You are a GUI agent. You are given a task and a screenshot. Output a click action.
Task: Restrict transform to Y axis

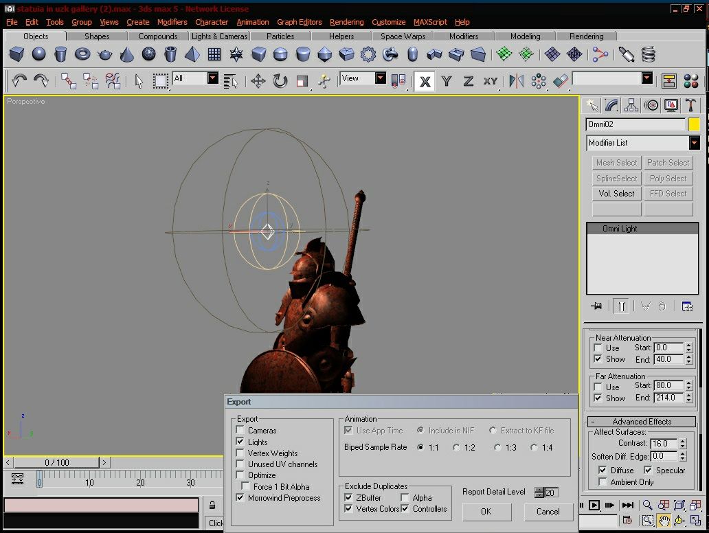(447, 81)
